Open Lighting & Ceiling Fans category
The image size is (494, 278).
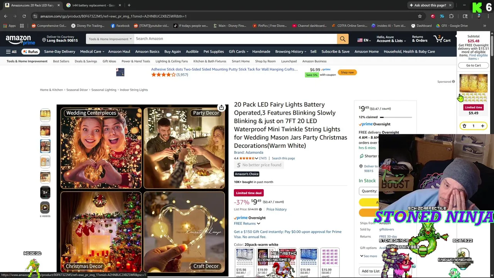(172, 61)
